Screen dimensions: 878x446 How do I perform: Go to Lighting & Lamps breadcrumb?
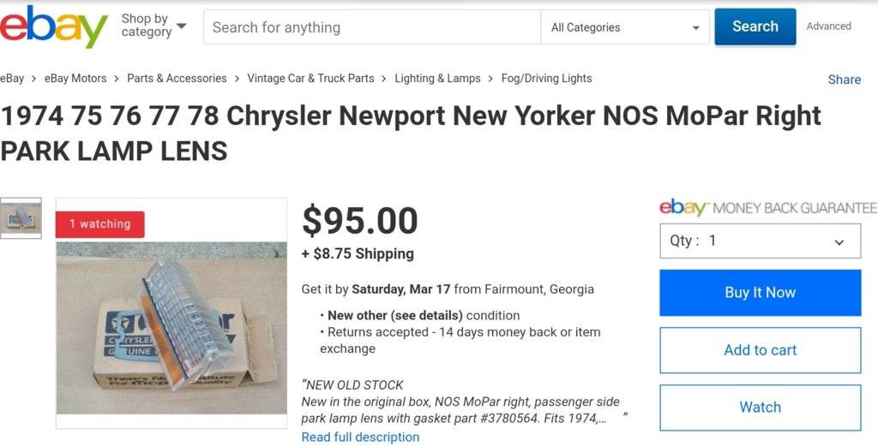tap(437, 78)
